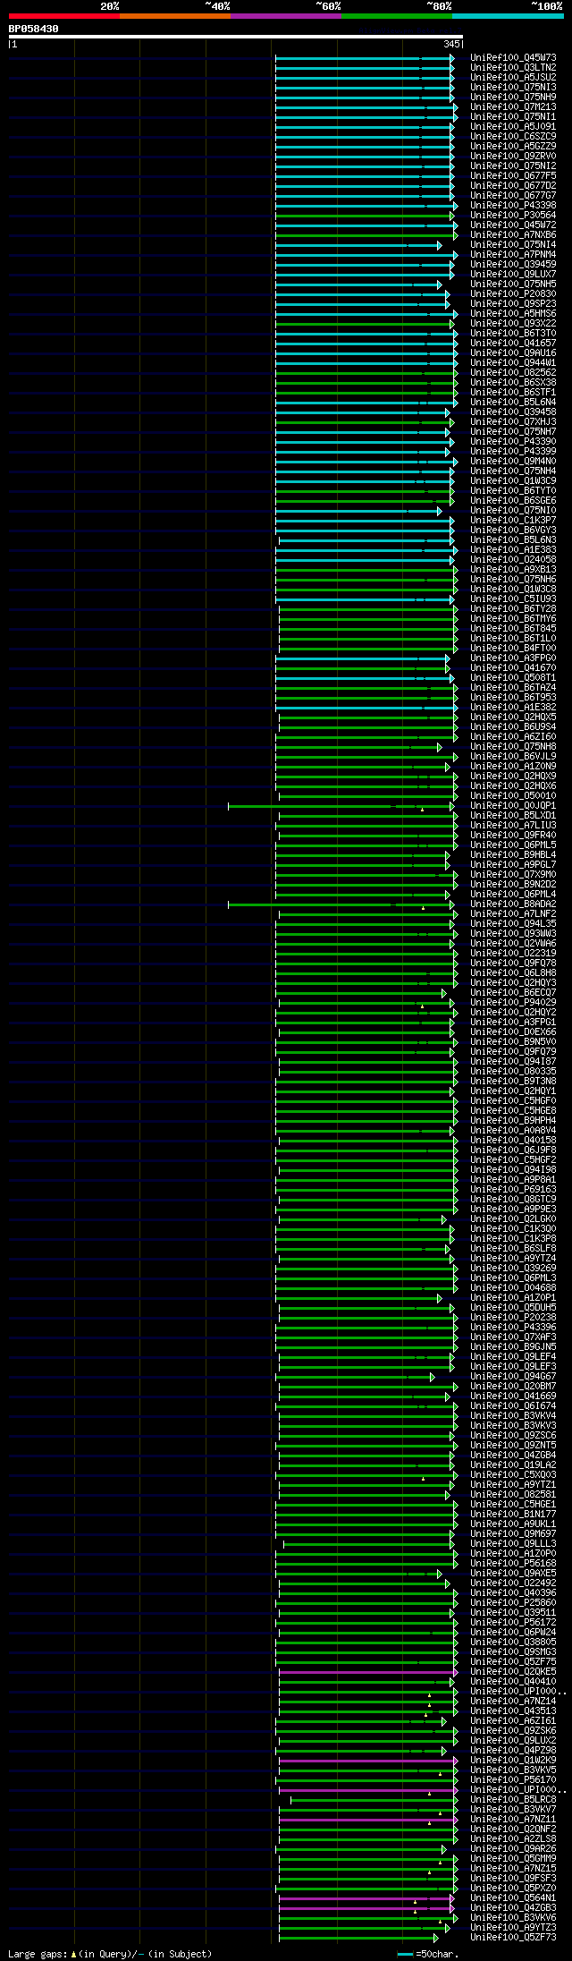Select the purple alignment bar of UniRef100_Q2QKE5

pyautogui.click(x=368, y=1672)
